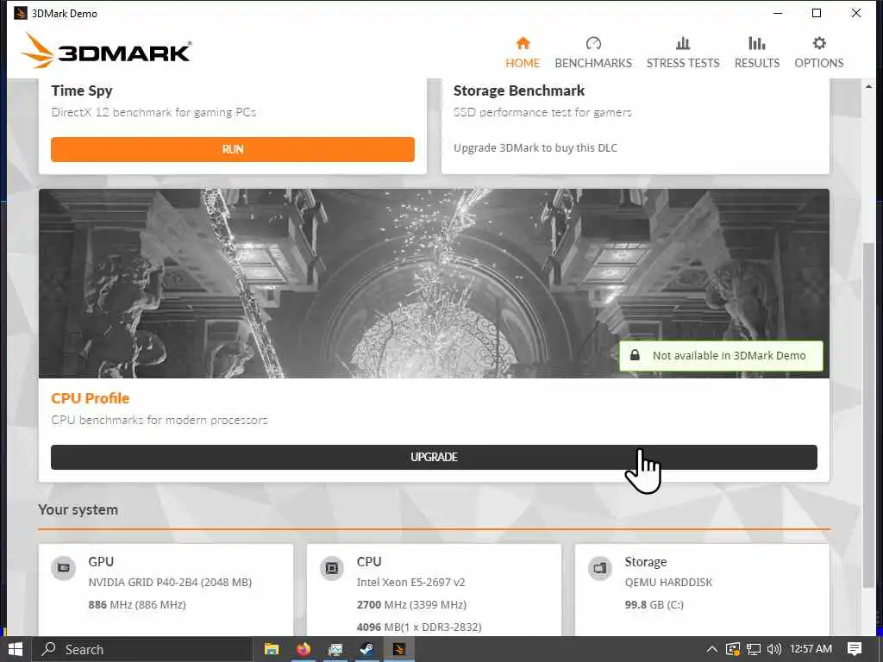Click the lock icon on the demo notice
The image size is (883, 662).
[x=635, y=355]
